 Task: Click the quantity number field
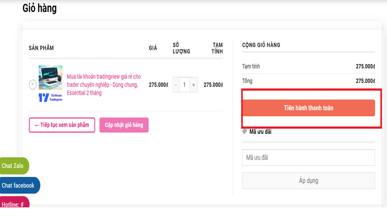point(184,85)
